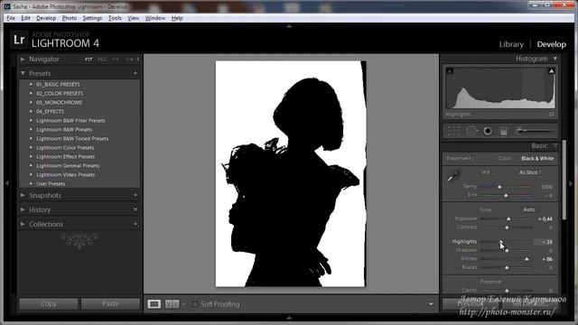Select the Adjustment Brush tool icon
The image size is (578, 325).
[x=535, y=130]
